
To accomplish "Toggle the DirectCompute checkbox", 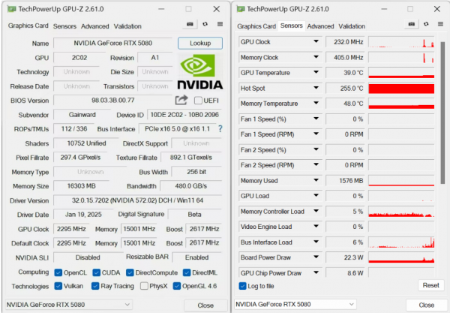I will 130,272.
